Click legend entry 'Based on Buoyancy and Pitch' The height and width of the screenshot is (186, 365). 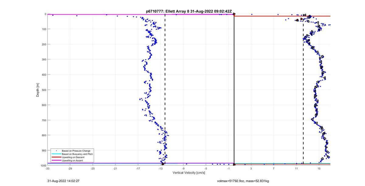click(x=77, y=154)
